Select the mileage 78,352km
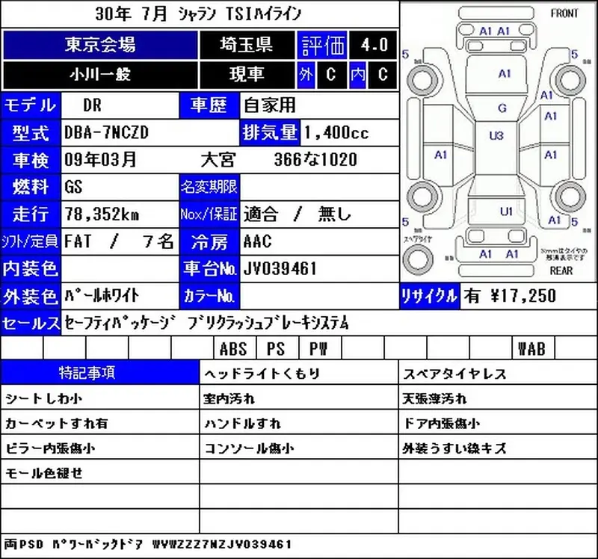Screen dimensions: 598x559 tap(102, 214)
